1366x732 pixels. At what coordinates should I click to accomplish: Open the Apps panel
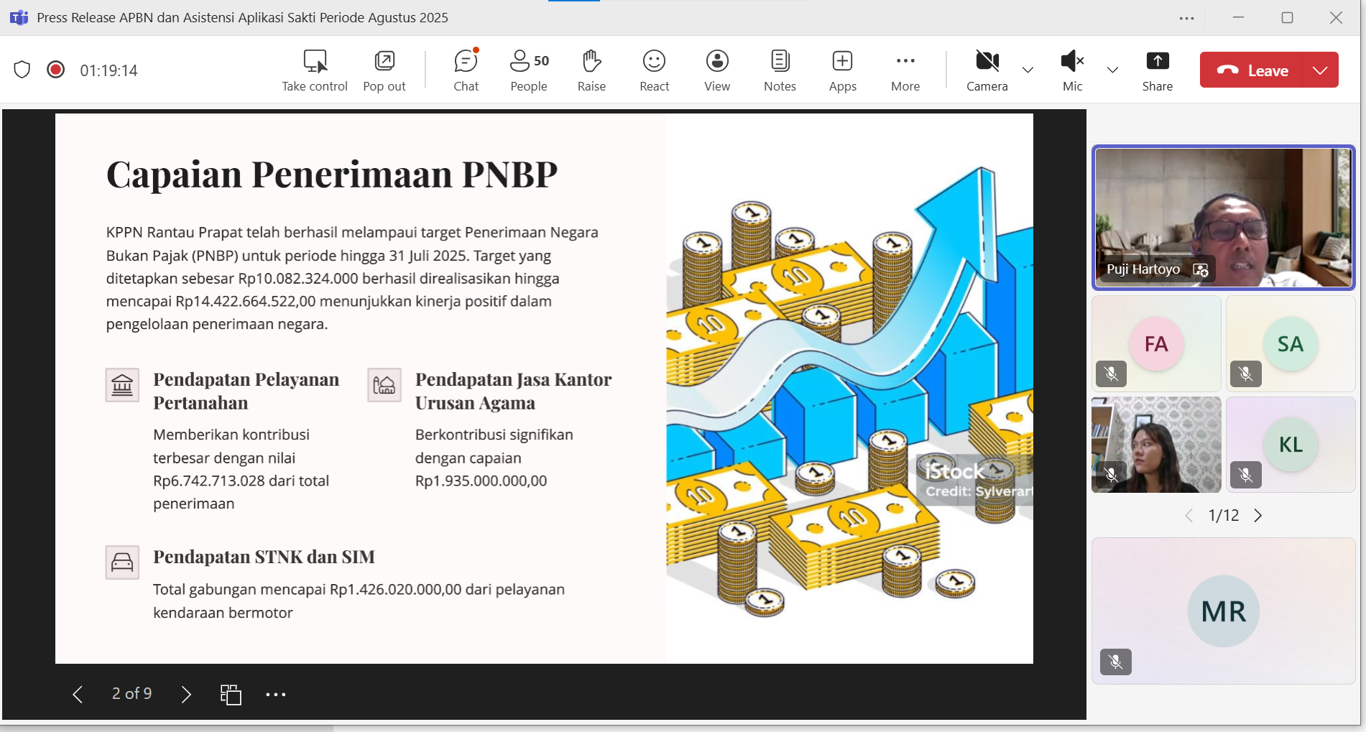click(842, 70)
